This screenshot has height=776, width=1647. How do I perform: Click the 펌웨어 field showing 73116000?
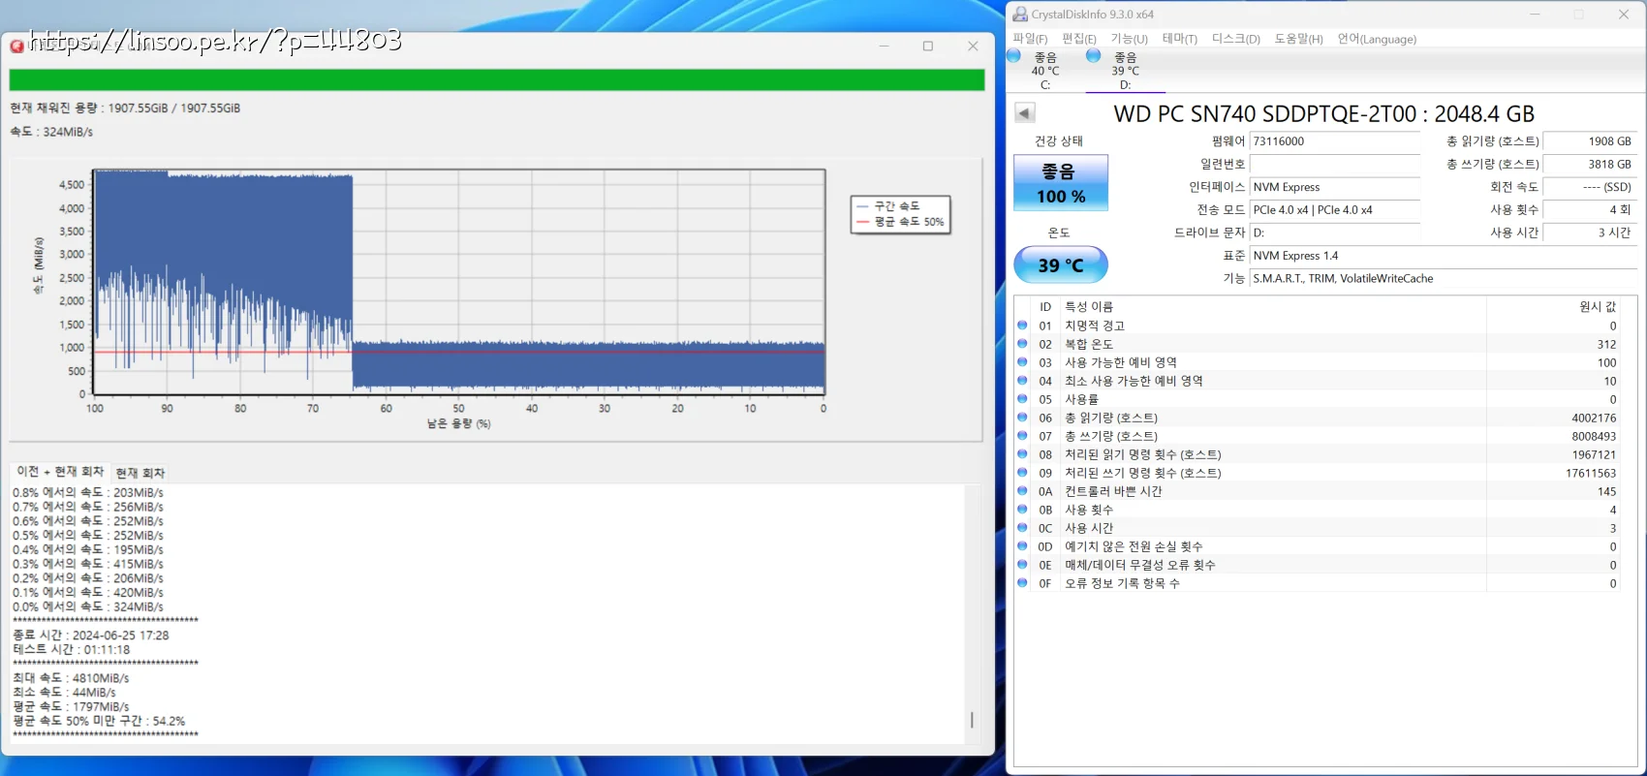(x=1335, y=141)
